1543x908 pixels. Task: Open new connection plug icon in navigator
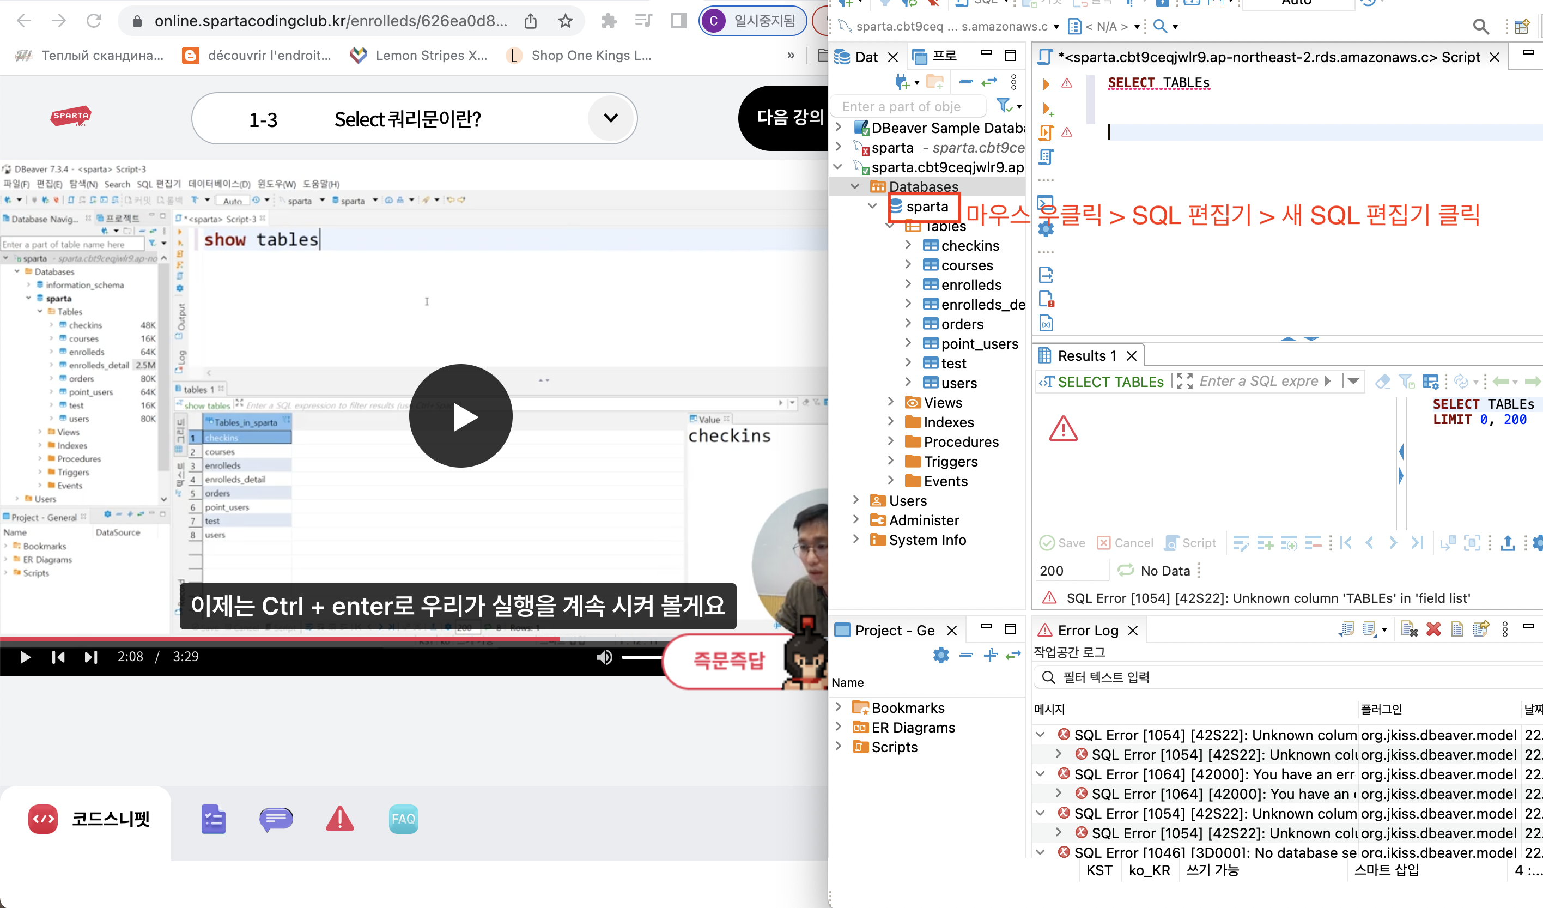point(901,82)
